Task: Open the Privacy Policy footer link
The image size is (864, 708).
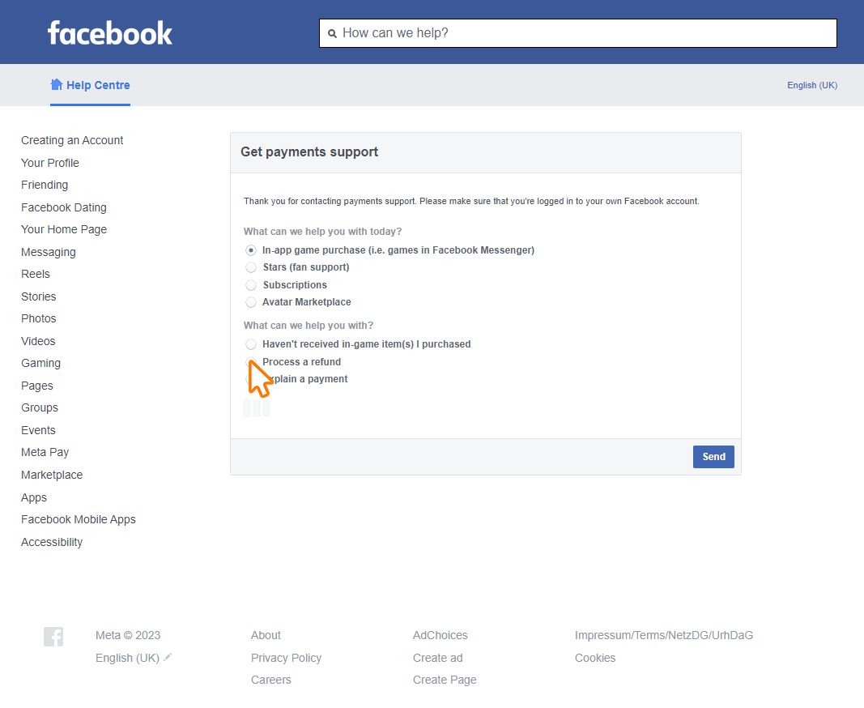Action: coord(286,658)
